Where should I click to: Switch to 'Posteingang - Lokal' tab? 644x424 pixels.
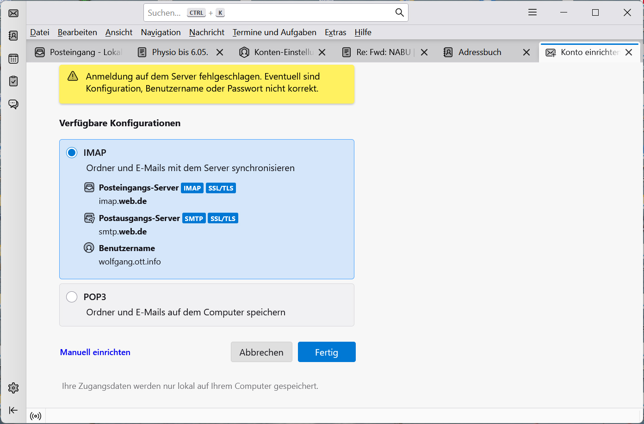79,52
